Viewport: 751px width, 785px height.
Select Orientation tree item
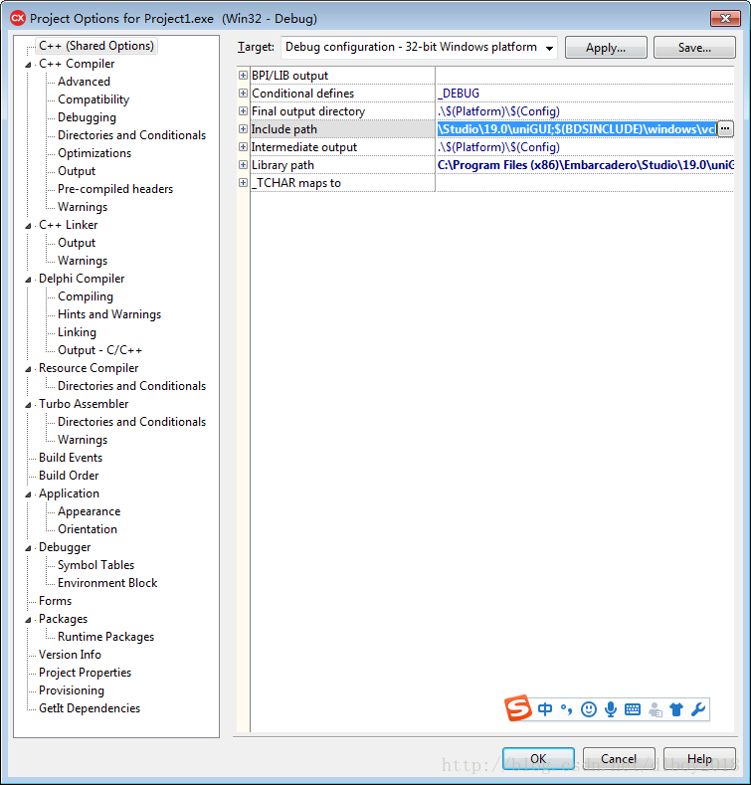(88, 528)
